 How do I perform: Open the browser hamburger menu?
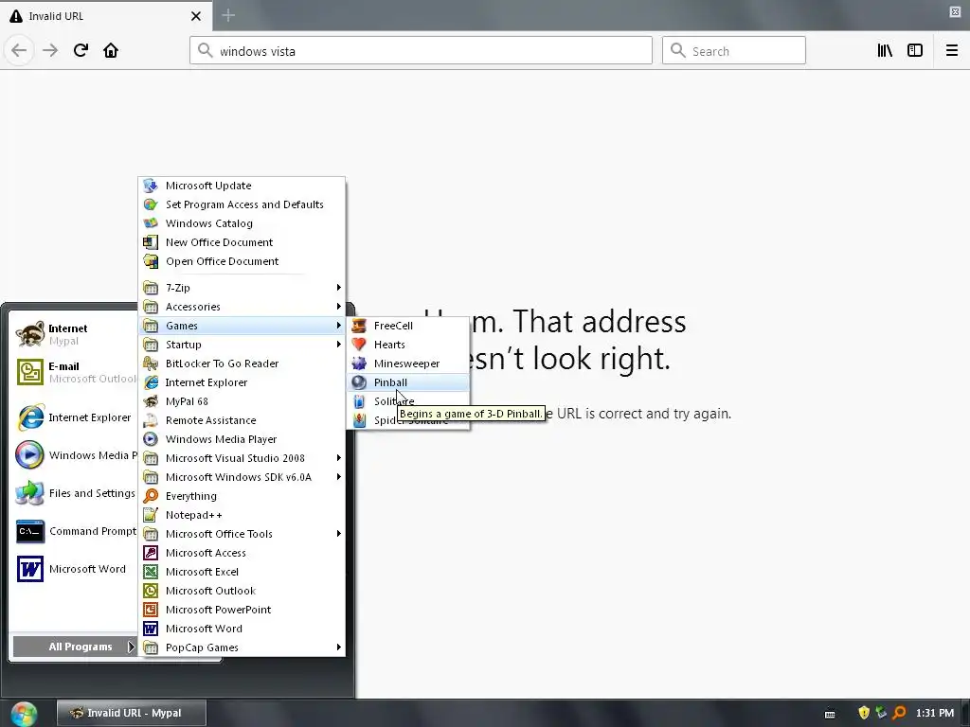(952, 51)
